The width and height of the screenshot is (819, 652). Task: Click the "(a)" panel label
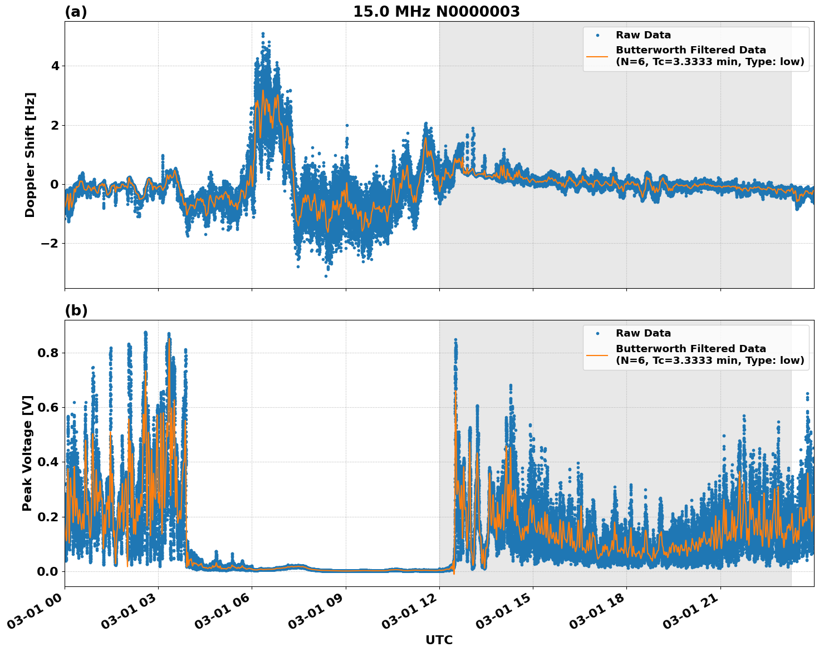[76, 12]
